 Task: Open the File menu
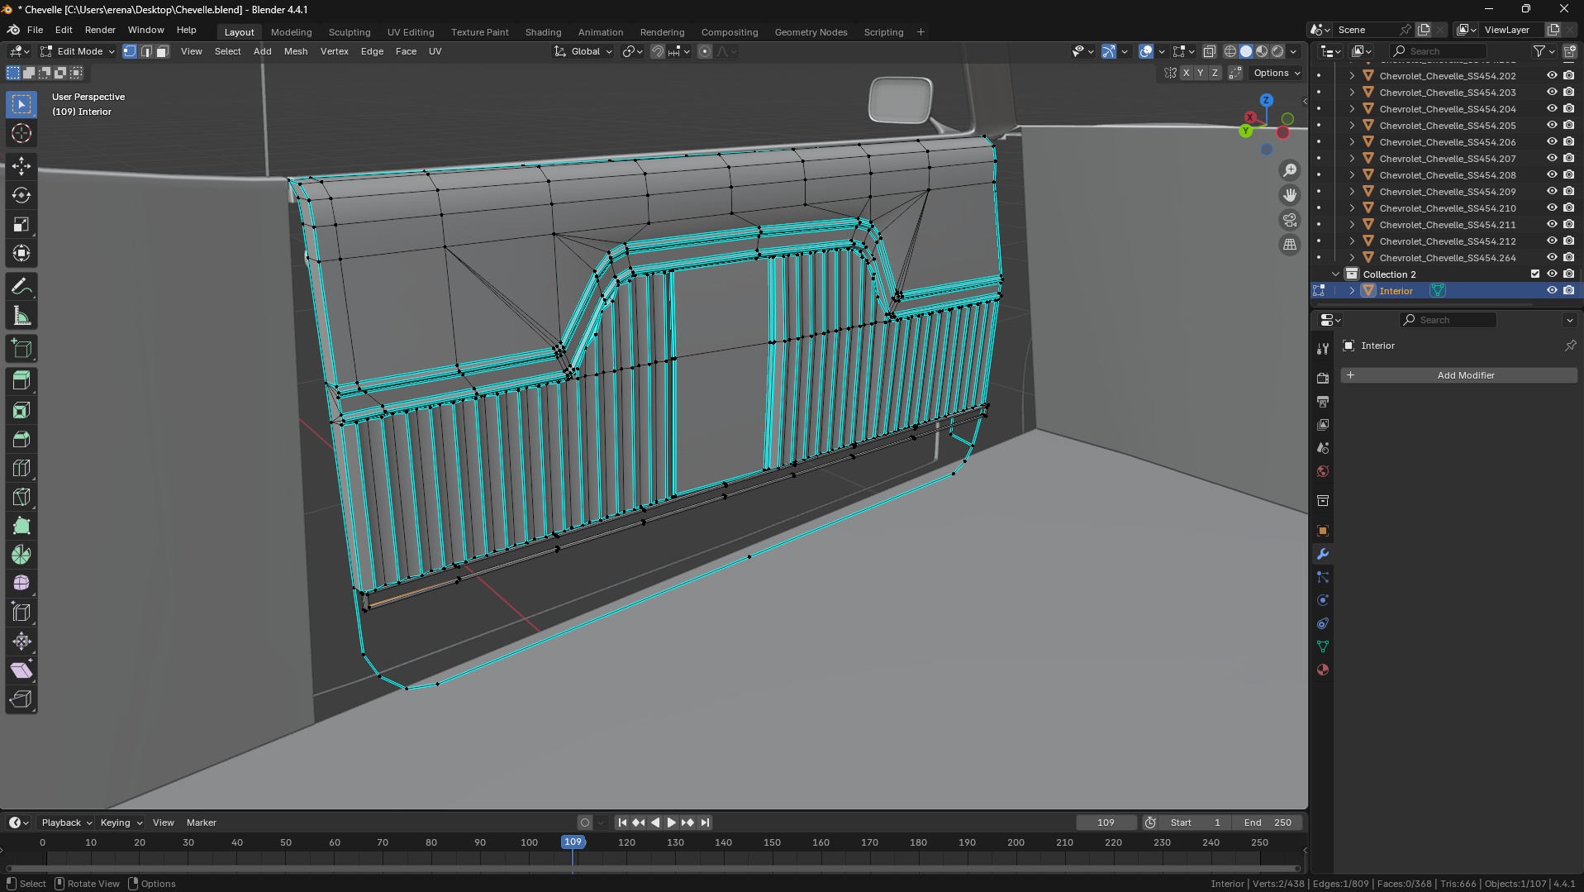click(35, 30)
